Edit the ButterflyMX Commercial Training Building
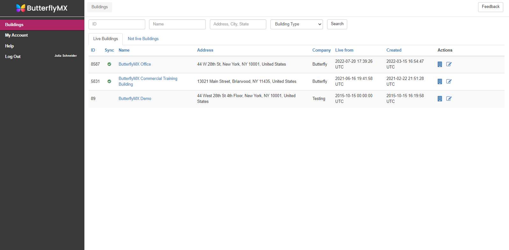The height and width of the screenshot is (250, 509). point(449,82)
